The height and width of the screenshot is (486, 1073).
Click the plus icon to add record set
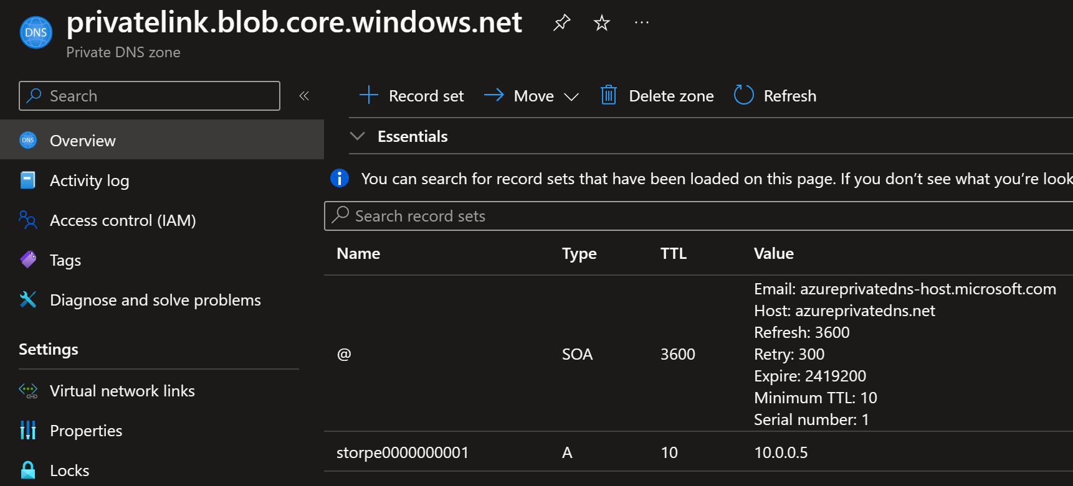(369, 95)
